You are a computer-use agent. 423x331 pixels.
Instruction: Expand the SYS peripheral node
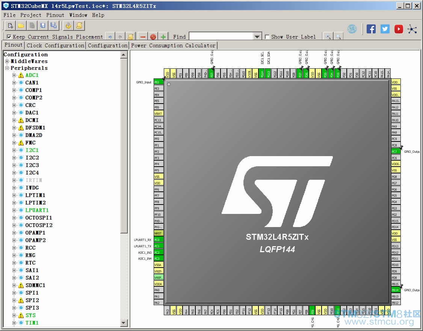14,315
